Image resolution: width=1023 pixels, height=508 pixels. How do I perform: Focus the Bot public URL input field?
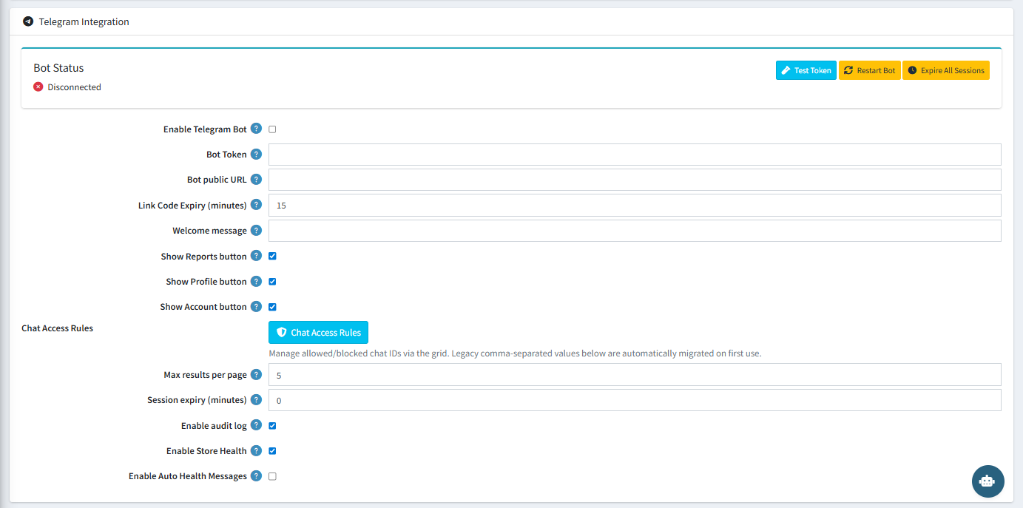click(x=635, y=180)
